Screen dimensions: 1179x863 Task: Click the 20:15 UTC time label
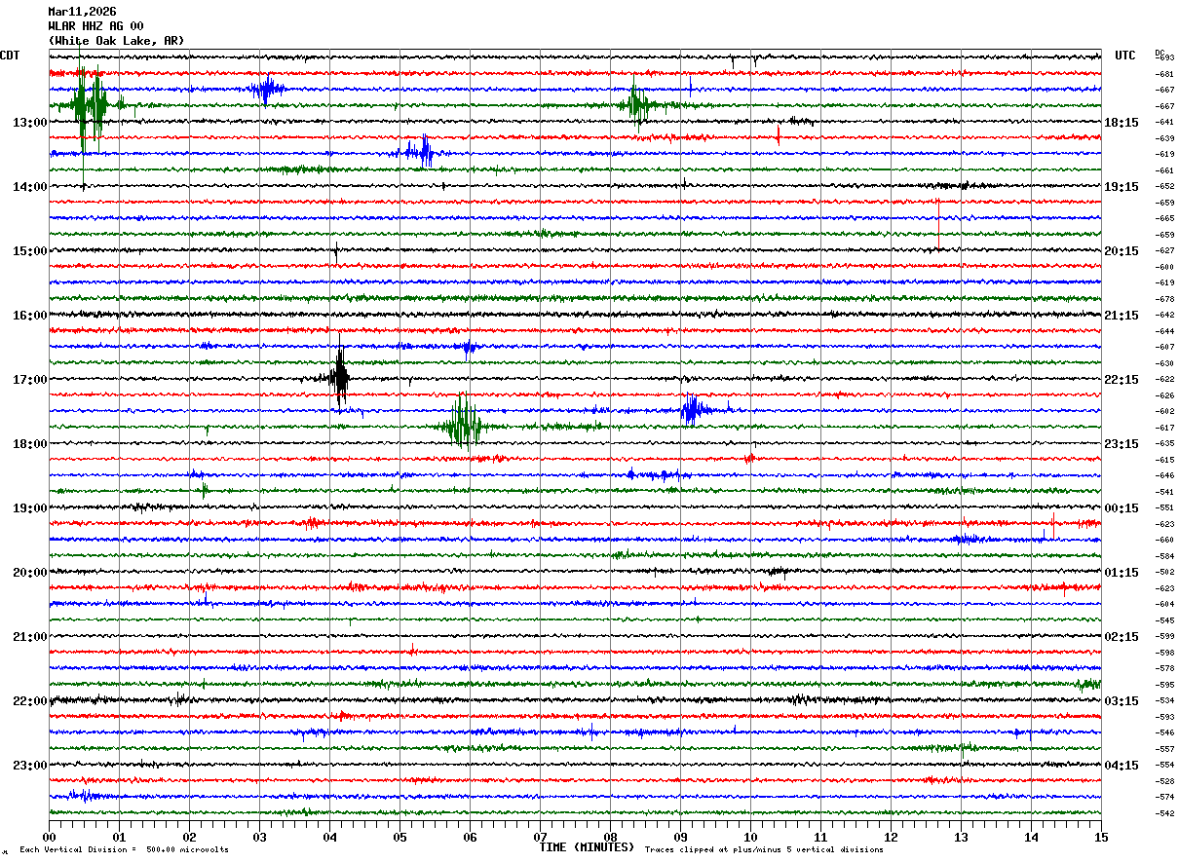click(1122, 251)
